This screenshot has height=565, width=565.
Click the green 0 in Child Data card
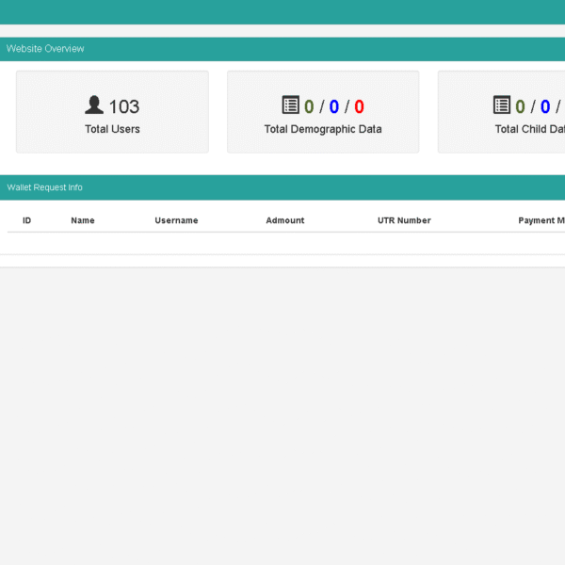(520, 106)
